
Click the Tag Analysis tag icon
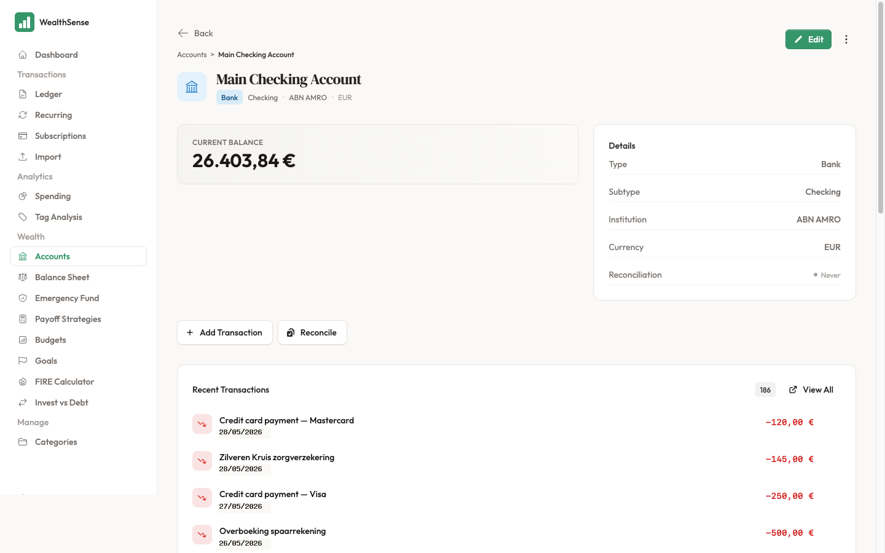pos(23,217)
